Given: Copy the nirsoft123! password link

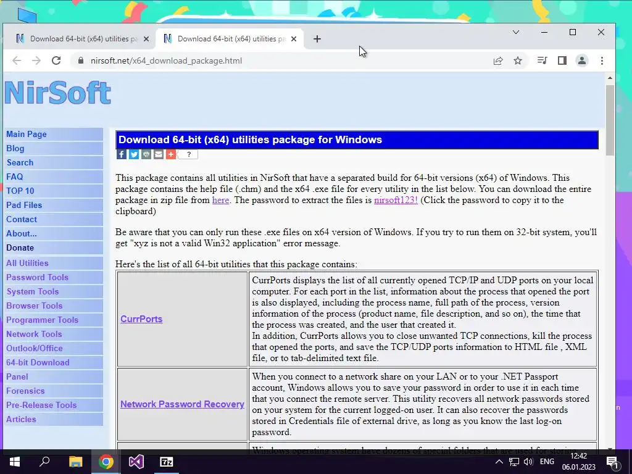Looking at the screenshot, I should (396, 200).
